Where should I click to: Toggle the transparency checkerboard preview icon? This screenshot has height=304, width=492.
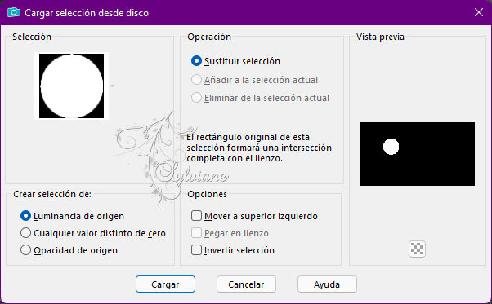(x=417, y=249)
